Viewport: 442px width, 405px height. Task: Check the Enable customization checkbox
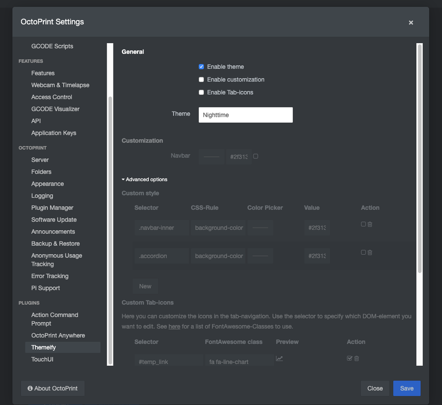pos(201,80)
